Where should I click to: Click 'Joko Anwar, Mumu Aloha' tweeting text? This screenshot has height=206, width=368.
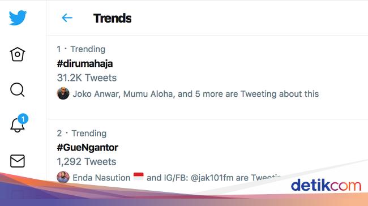tap(123, 94)
